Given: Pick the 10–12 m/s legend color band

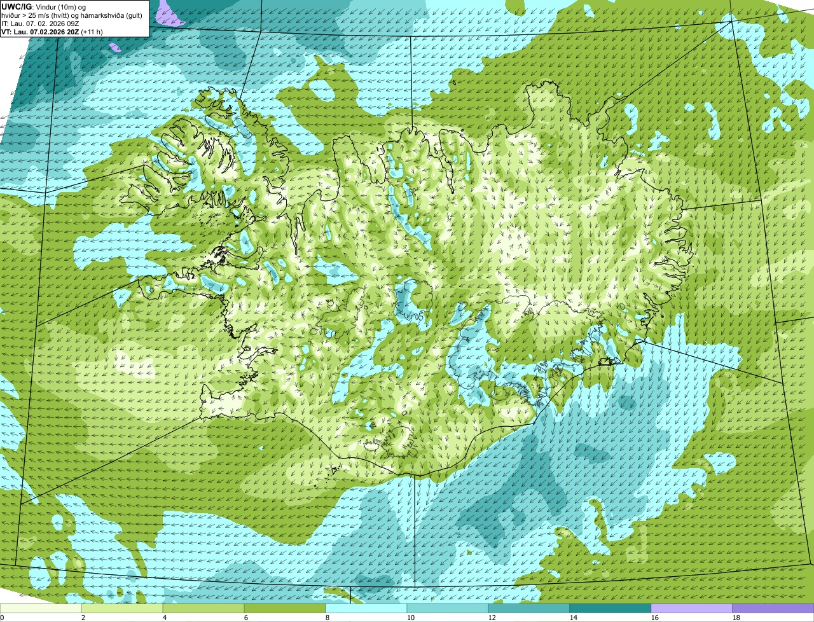Looking at the screenshot, I should [x=448, y=609].
